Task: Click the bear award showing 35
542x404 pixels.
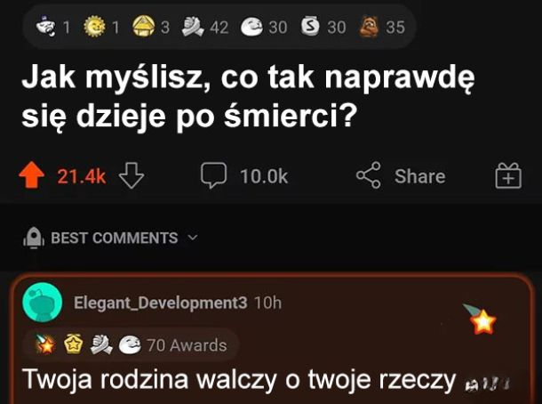Action: [369, 27]
